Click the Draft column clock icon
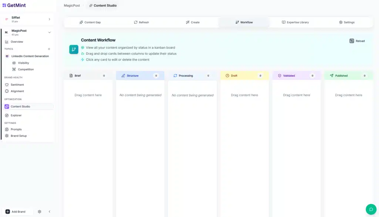The image size is (379, 217). tap(228, 75)
